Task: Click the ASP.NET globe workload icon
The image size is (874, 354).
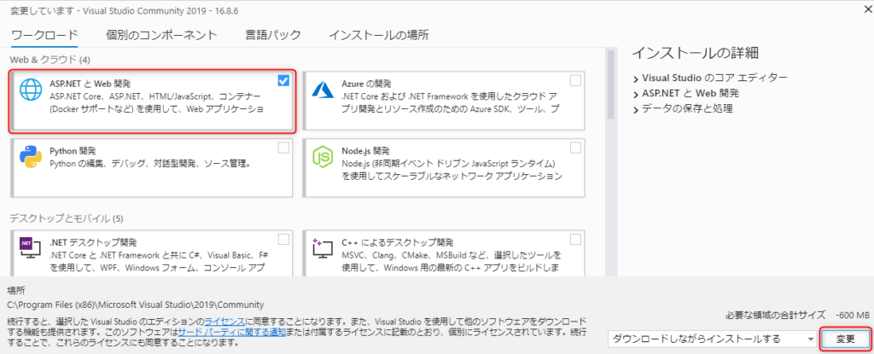Action: 32,90
